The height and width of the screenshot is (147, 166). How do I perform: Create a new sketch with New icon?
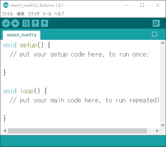[26, 23]
